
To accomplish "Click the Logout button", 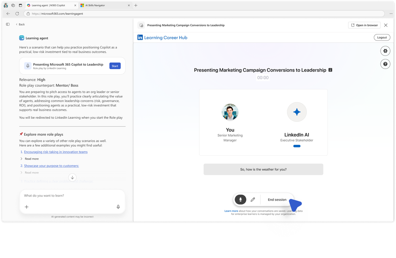I will tap(382, 37).
